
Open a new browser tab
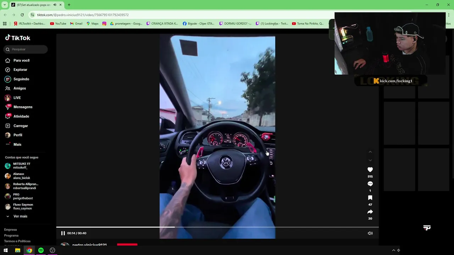[x=69, y=5]
